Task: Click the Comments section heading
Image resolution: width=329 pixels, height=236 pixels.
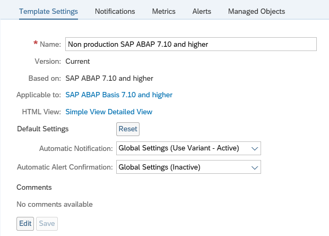Action: coord(34,187)
